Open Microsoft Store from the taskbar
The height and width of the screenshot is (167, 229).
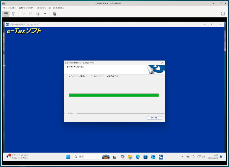pos(146,157)
